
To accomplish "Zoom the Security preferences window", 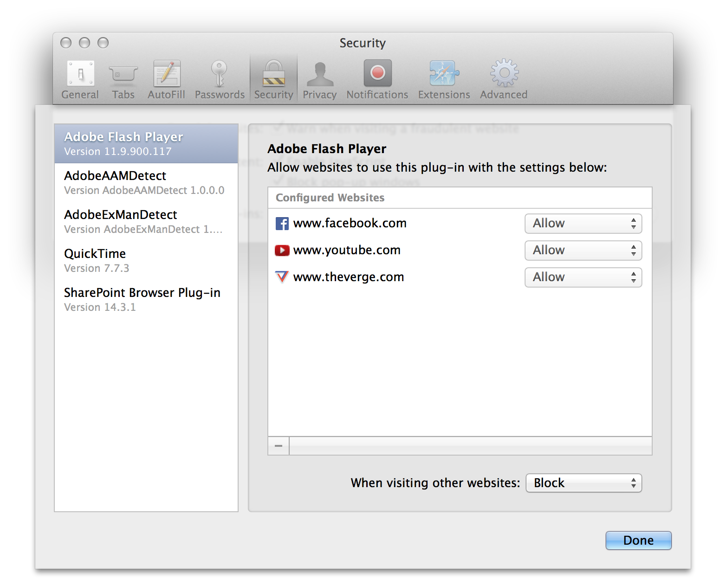I will [103, 43].
